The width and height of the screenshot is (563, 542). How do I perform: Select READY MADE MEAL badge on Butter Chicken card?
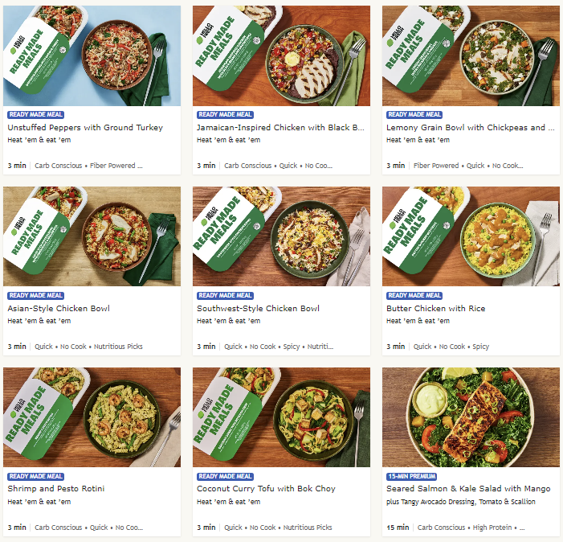pos(414,295)
